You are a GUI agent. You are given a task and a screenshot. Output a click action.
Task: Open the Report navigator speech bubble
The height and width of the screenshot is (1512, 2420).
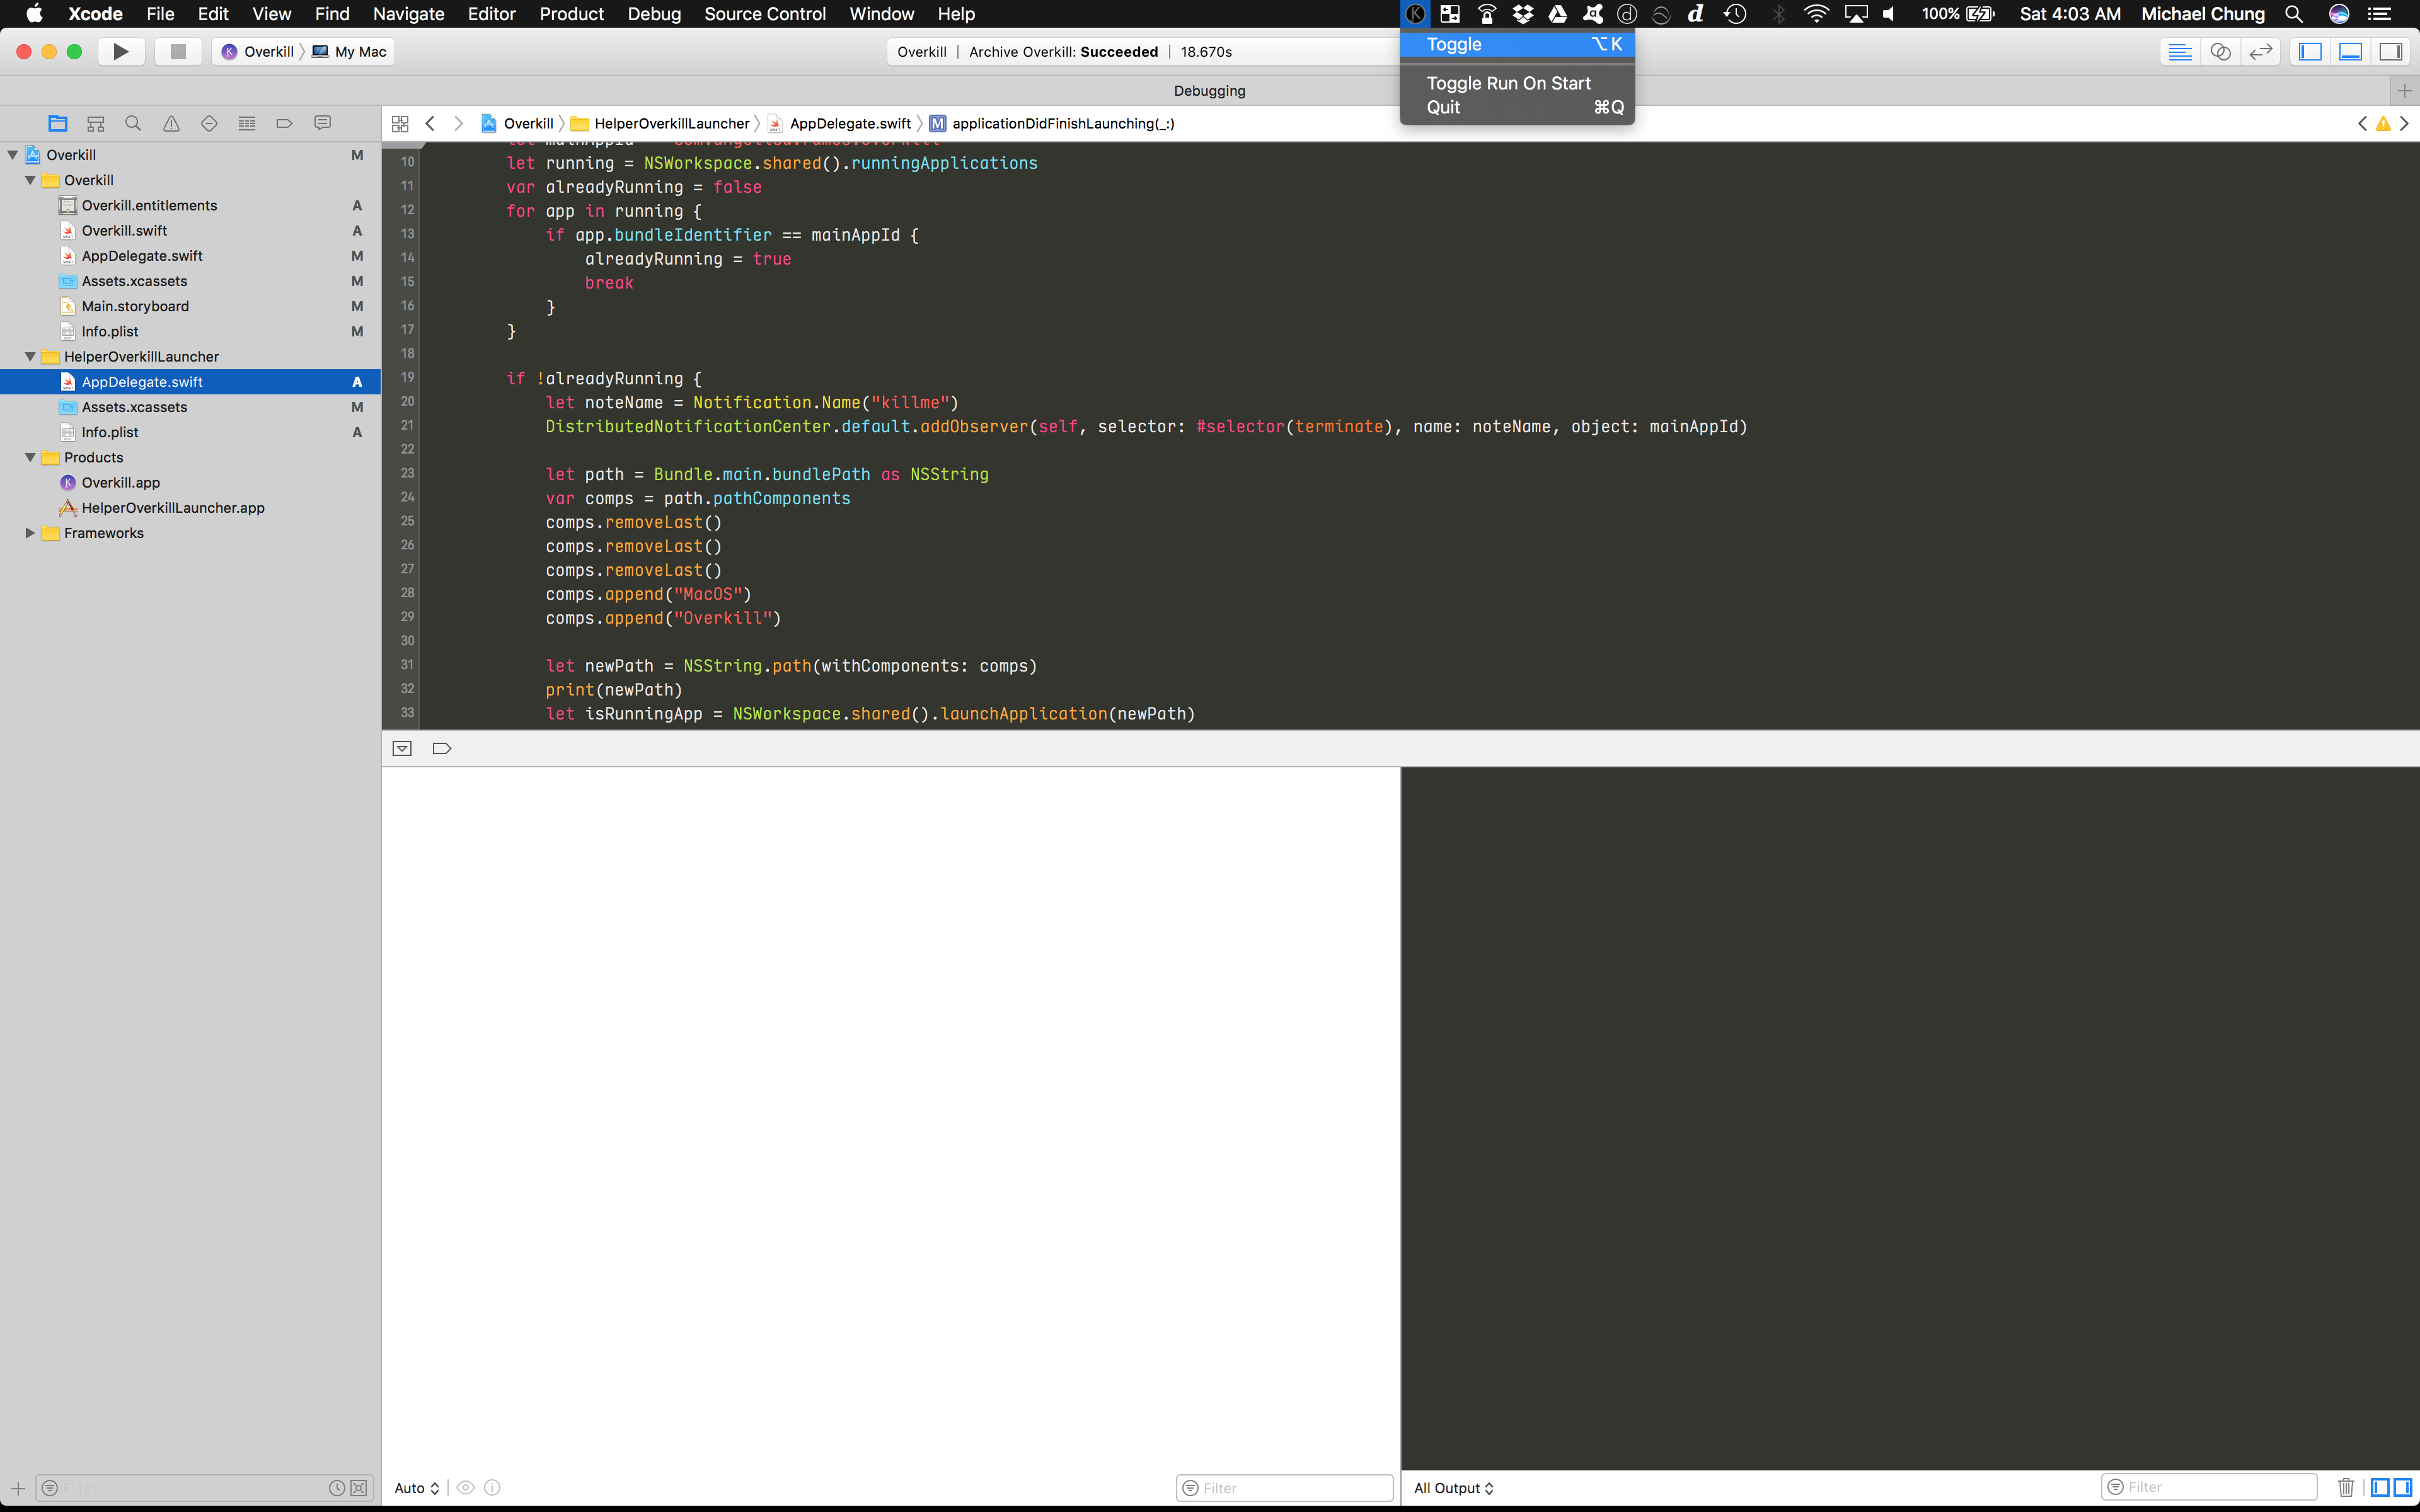coord(322,122)
